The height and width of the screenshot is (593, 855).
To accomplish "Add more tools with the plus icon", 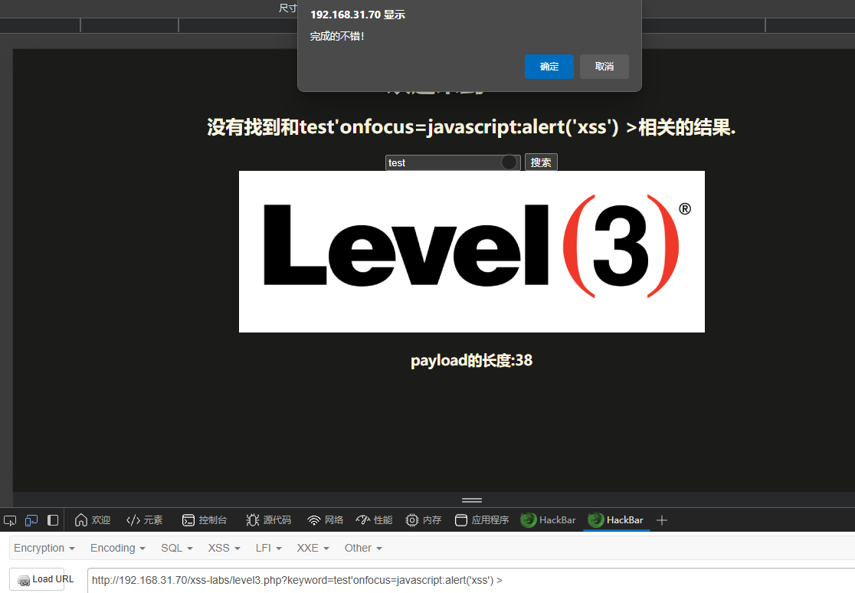I will (x=662, y=520).
